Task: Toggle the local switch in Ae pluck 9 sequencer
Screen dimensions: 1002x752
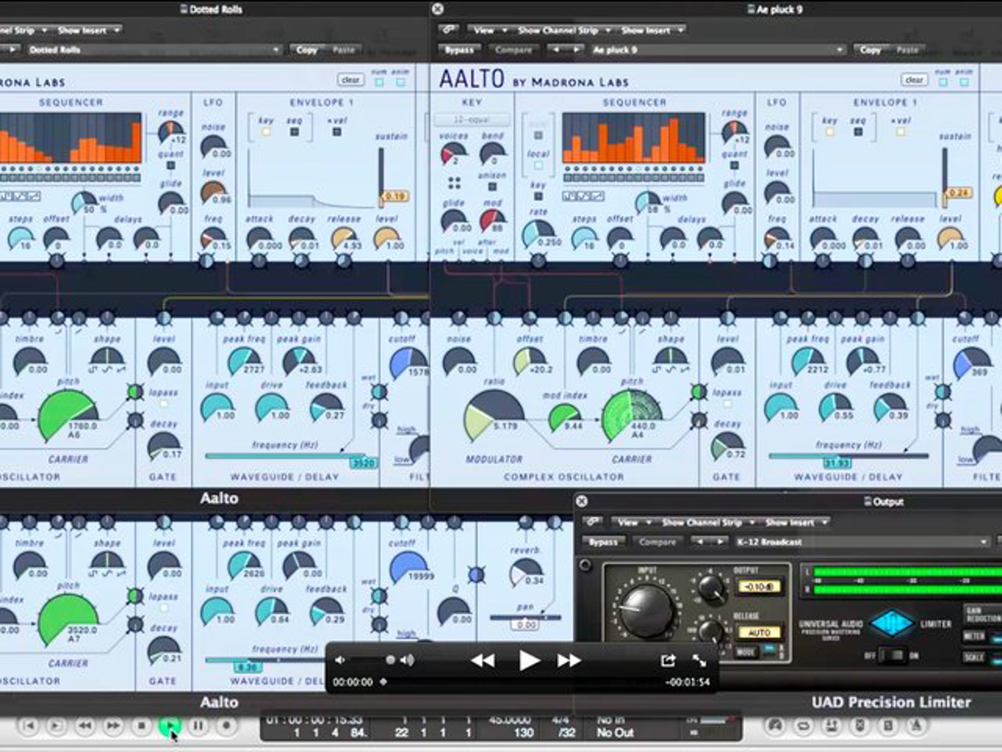Action: (538, 165)
